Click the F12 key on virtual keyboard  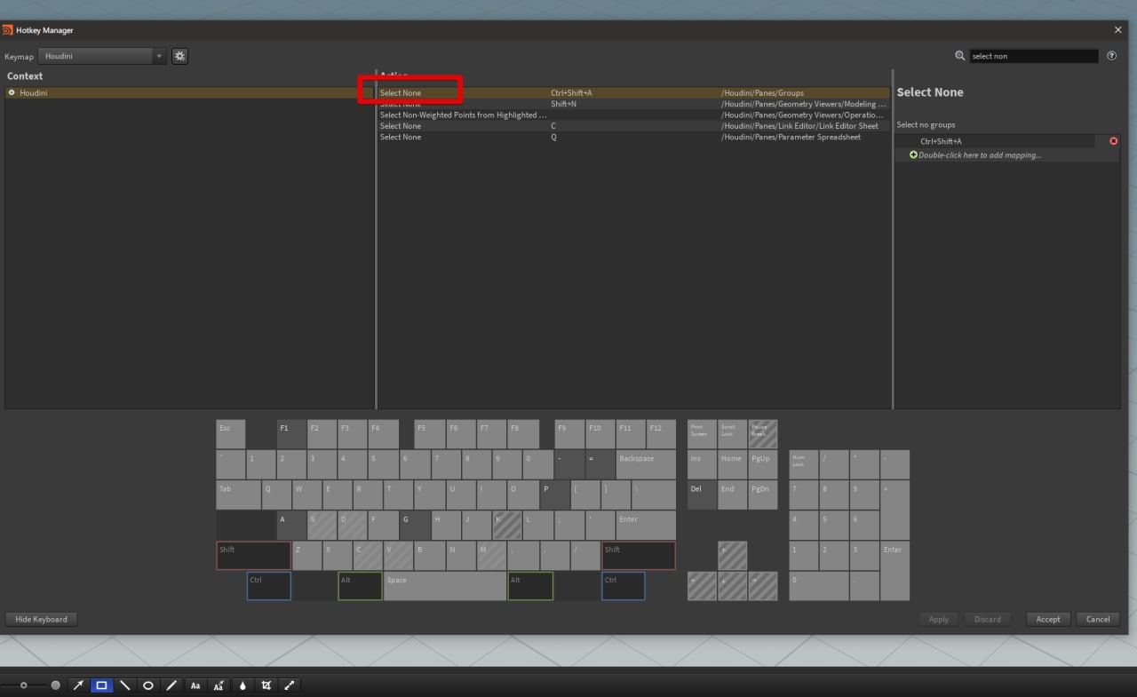tap(661, 434)
